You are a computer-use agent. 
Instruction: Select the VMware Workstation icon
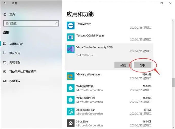coord(70,76)
